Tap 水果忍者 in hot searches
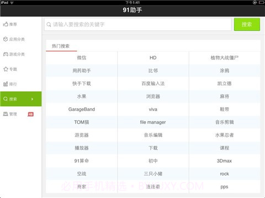Image resolution: width=265 pixels, height=198 pixels. tap(225, 135)
